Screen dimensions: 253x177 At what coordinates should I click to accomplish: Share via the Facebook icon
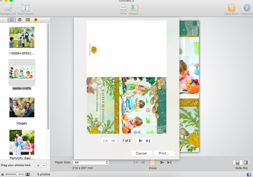(249, 174)
